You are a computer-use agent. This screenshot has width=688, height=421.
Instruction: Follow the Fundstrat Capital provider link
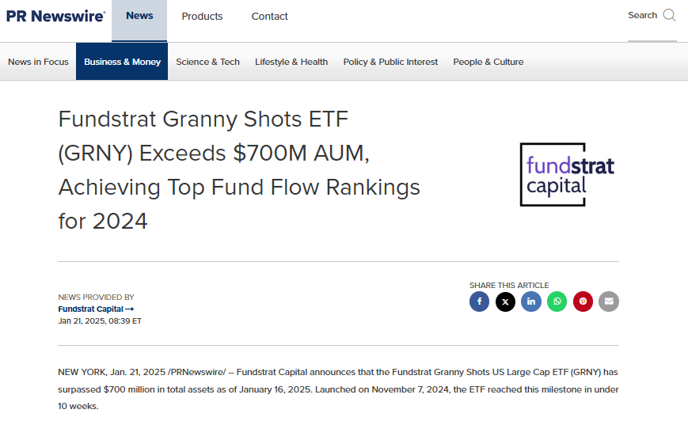(96, 309)
